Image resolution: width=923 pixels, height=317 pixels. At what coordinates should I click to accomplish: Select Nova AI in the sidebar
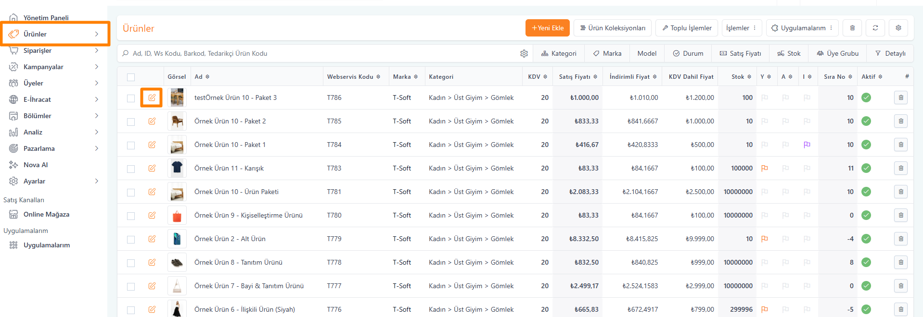click(36, 165)
